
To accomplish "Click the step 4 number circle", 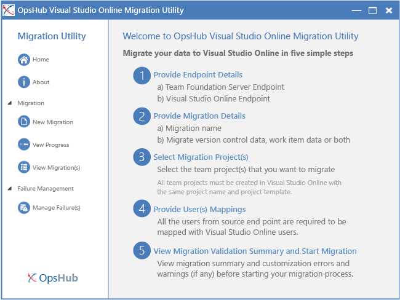I will 142,208.
